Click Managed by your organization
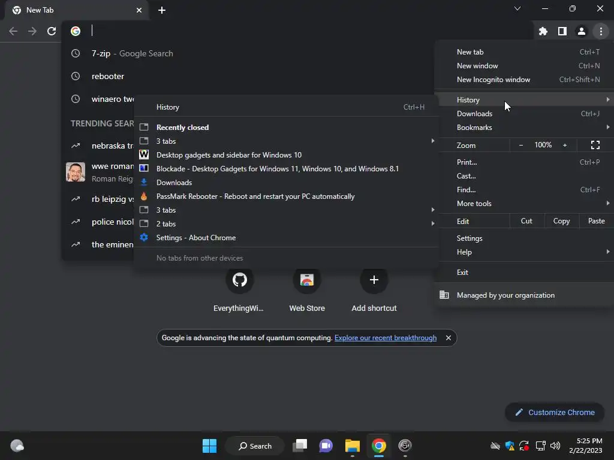 tap(524, 295)
